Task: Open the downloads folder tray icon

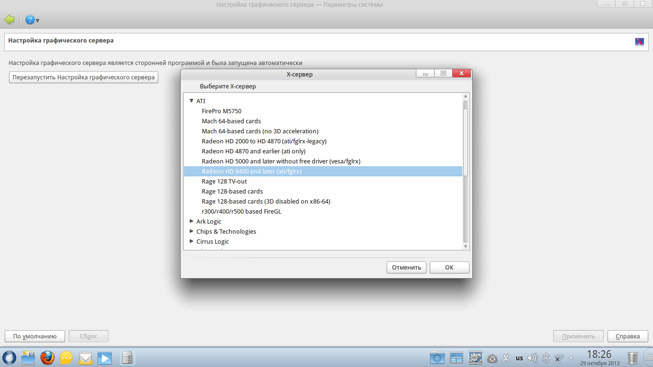Action: (437, 357)
